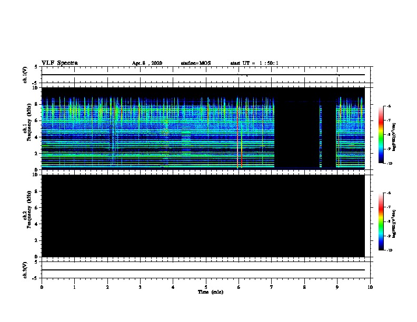Click the ch.1 spectrogram color scale bar
This screenshot has width=417, height=322.
coord(381,135)
